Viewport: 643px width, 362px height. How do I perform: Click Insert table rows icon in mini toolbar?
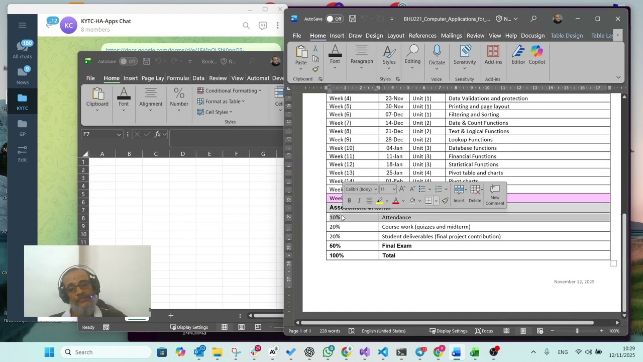(459, 194)
